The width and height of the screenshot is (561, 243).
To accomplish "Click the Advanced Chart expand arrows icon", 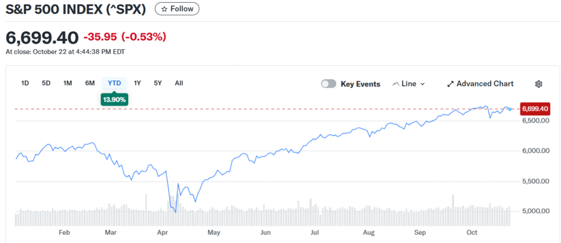I will click(450, 84).
